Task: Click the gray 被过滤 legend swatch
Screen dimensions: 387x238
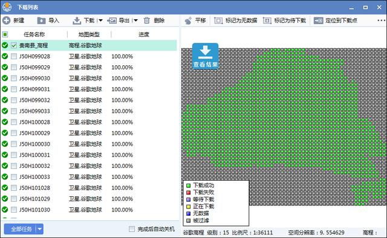Action: 188,220
